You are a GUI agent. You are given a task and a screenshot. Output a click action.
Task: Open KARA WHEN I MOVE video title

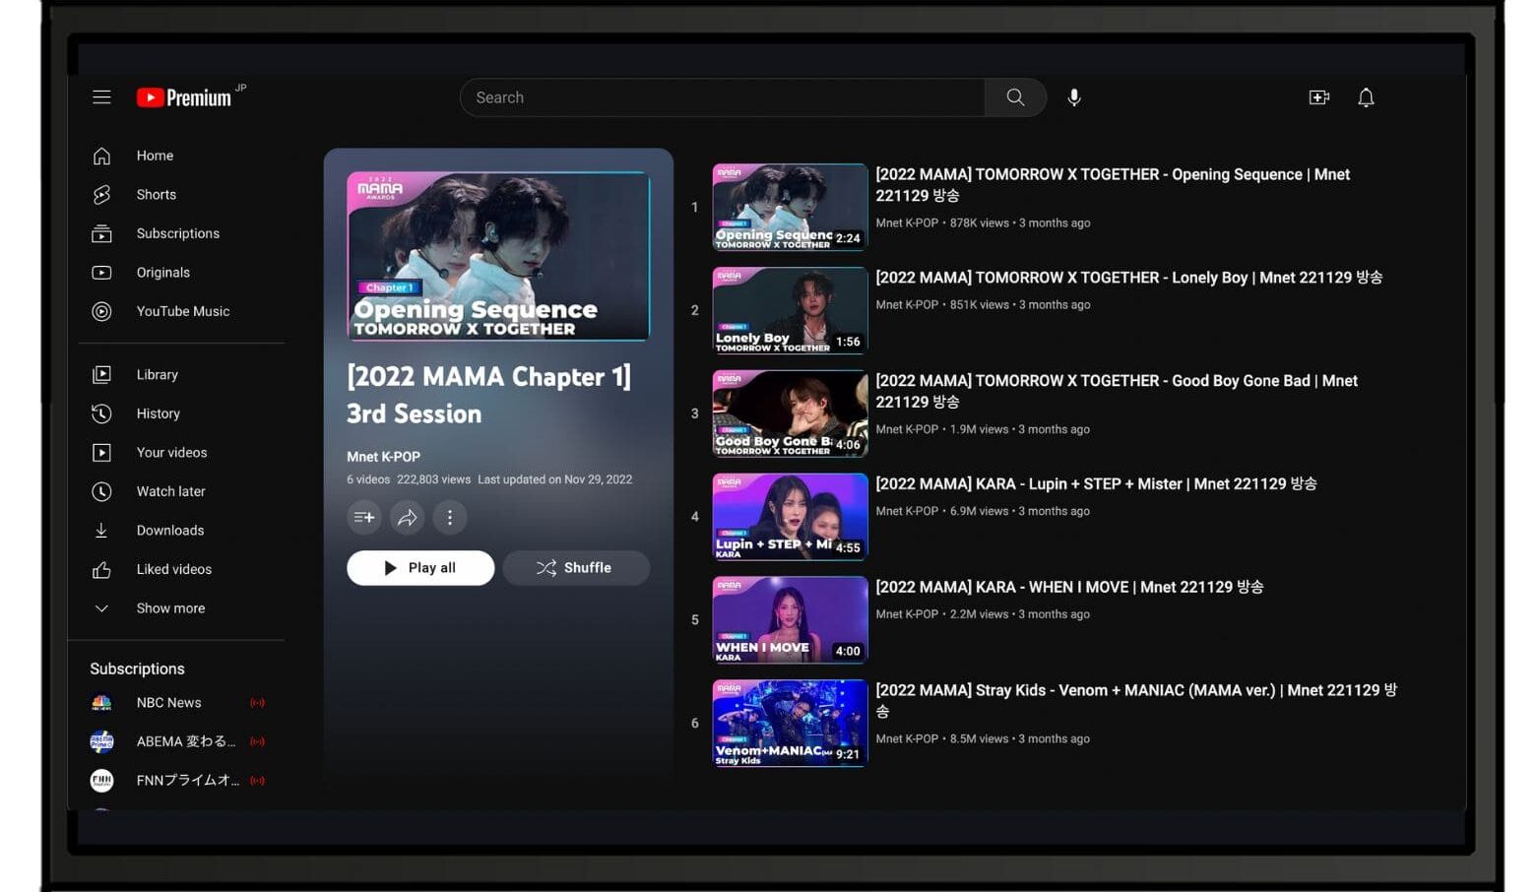[x=1069, y=587]
